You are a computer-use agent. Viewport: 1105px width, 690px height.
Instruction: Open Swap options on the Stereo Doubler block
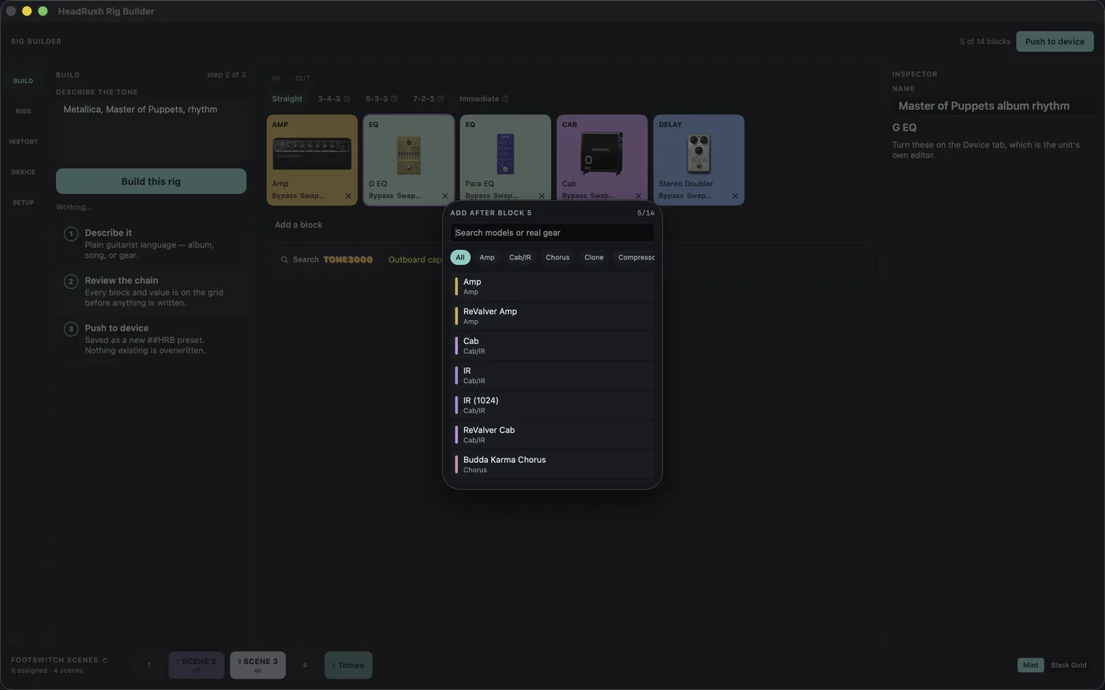point(699,196)
